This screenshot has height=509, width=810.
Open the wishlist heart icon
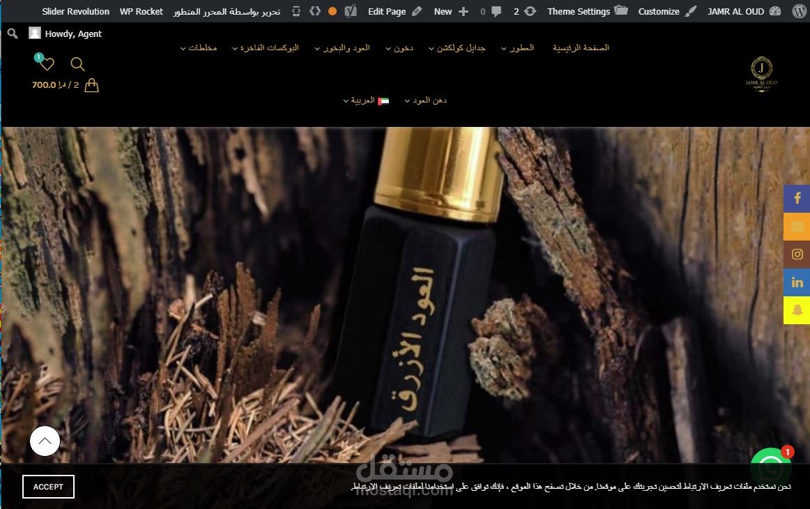click(47, 64)
